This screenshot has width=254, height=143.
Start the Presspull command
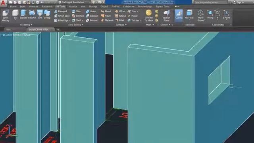click(61, 12)
